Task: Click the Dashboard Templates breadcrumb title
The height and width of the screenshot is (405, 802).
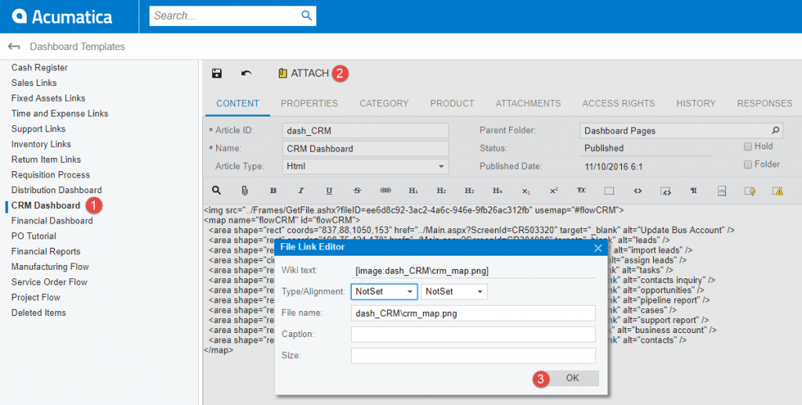Action: pos(78,46)
